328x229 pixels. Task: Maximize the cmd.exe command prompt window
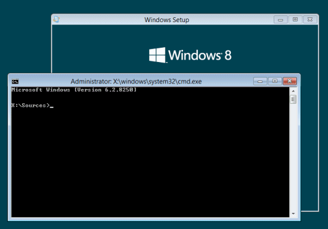coord(275,81)
